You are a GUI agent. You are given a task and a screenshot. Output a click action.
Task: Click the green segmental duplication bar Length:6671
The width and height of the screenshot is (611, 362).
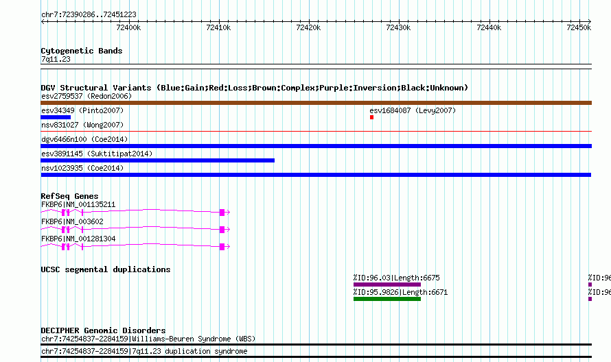click(387, 299)
